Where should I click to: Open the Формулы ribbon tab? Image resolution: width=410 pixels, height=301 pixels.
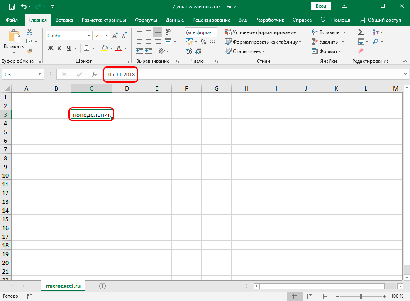(146, 20)
